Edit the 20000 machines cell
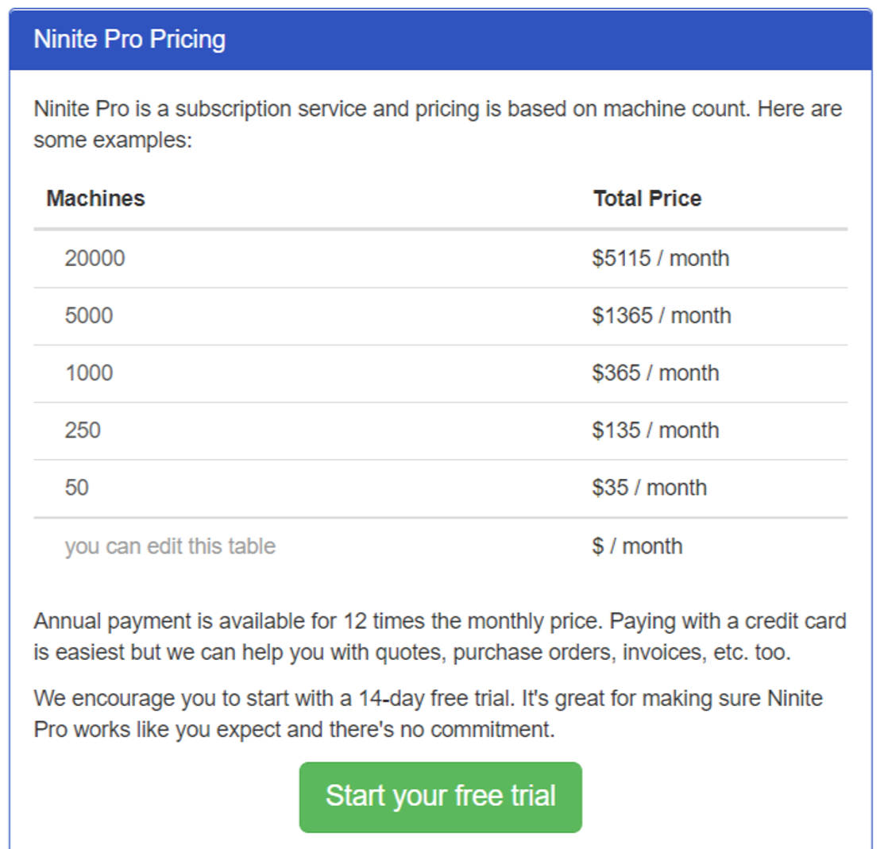 tap(95, 259)
